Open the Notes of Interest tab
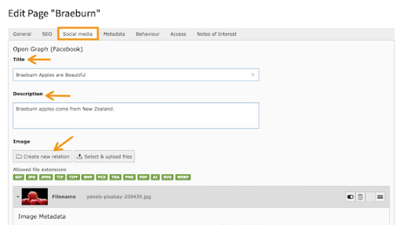The width and height of the screenshot is (401, 225). (217, 34)
